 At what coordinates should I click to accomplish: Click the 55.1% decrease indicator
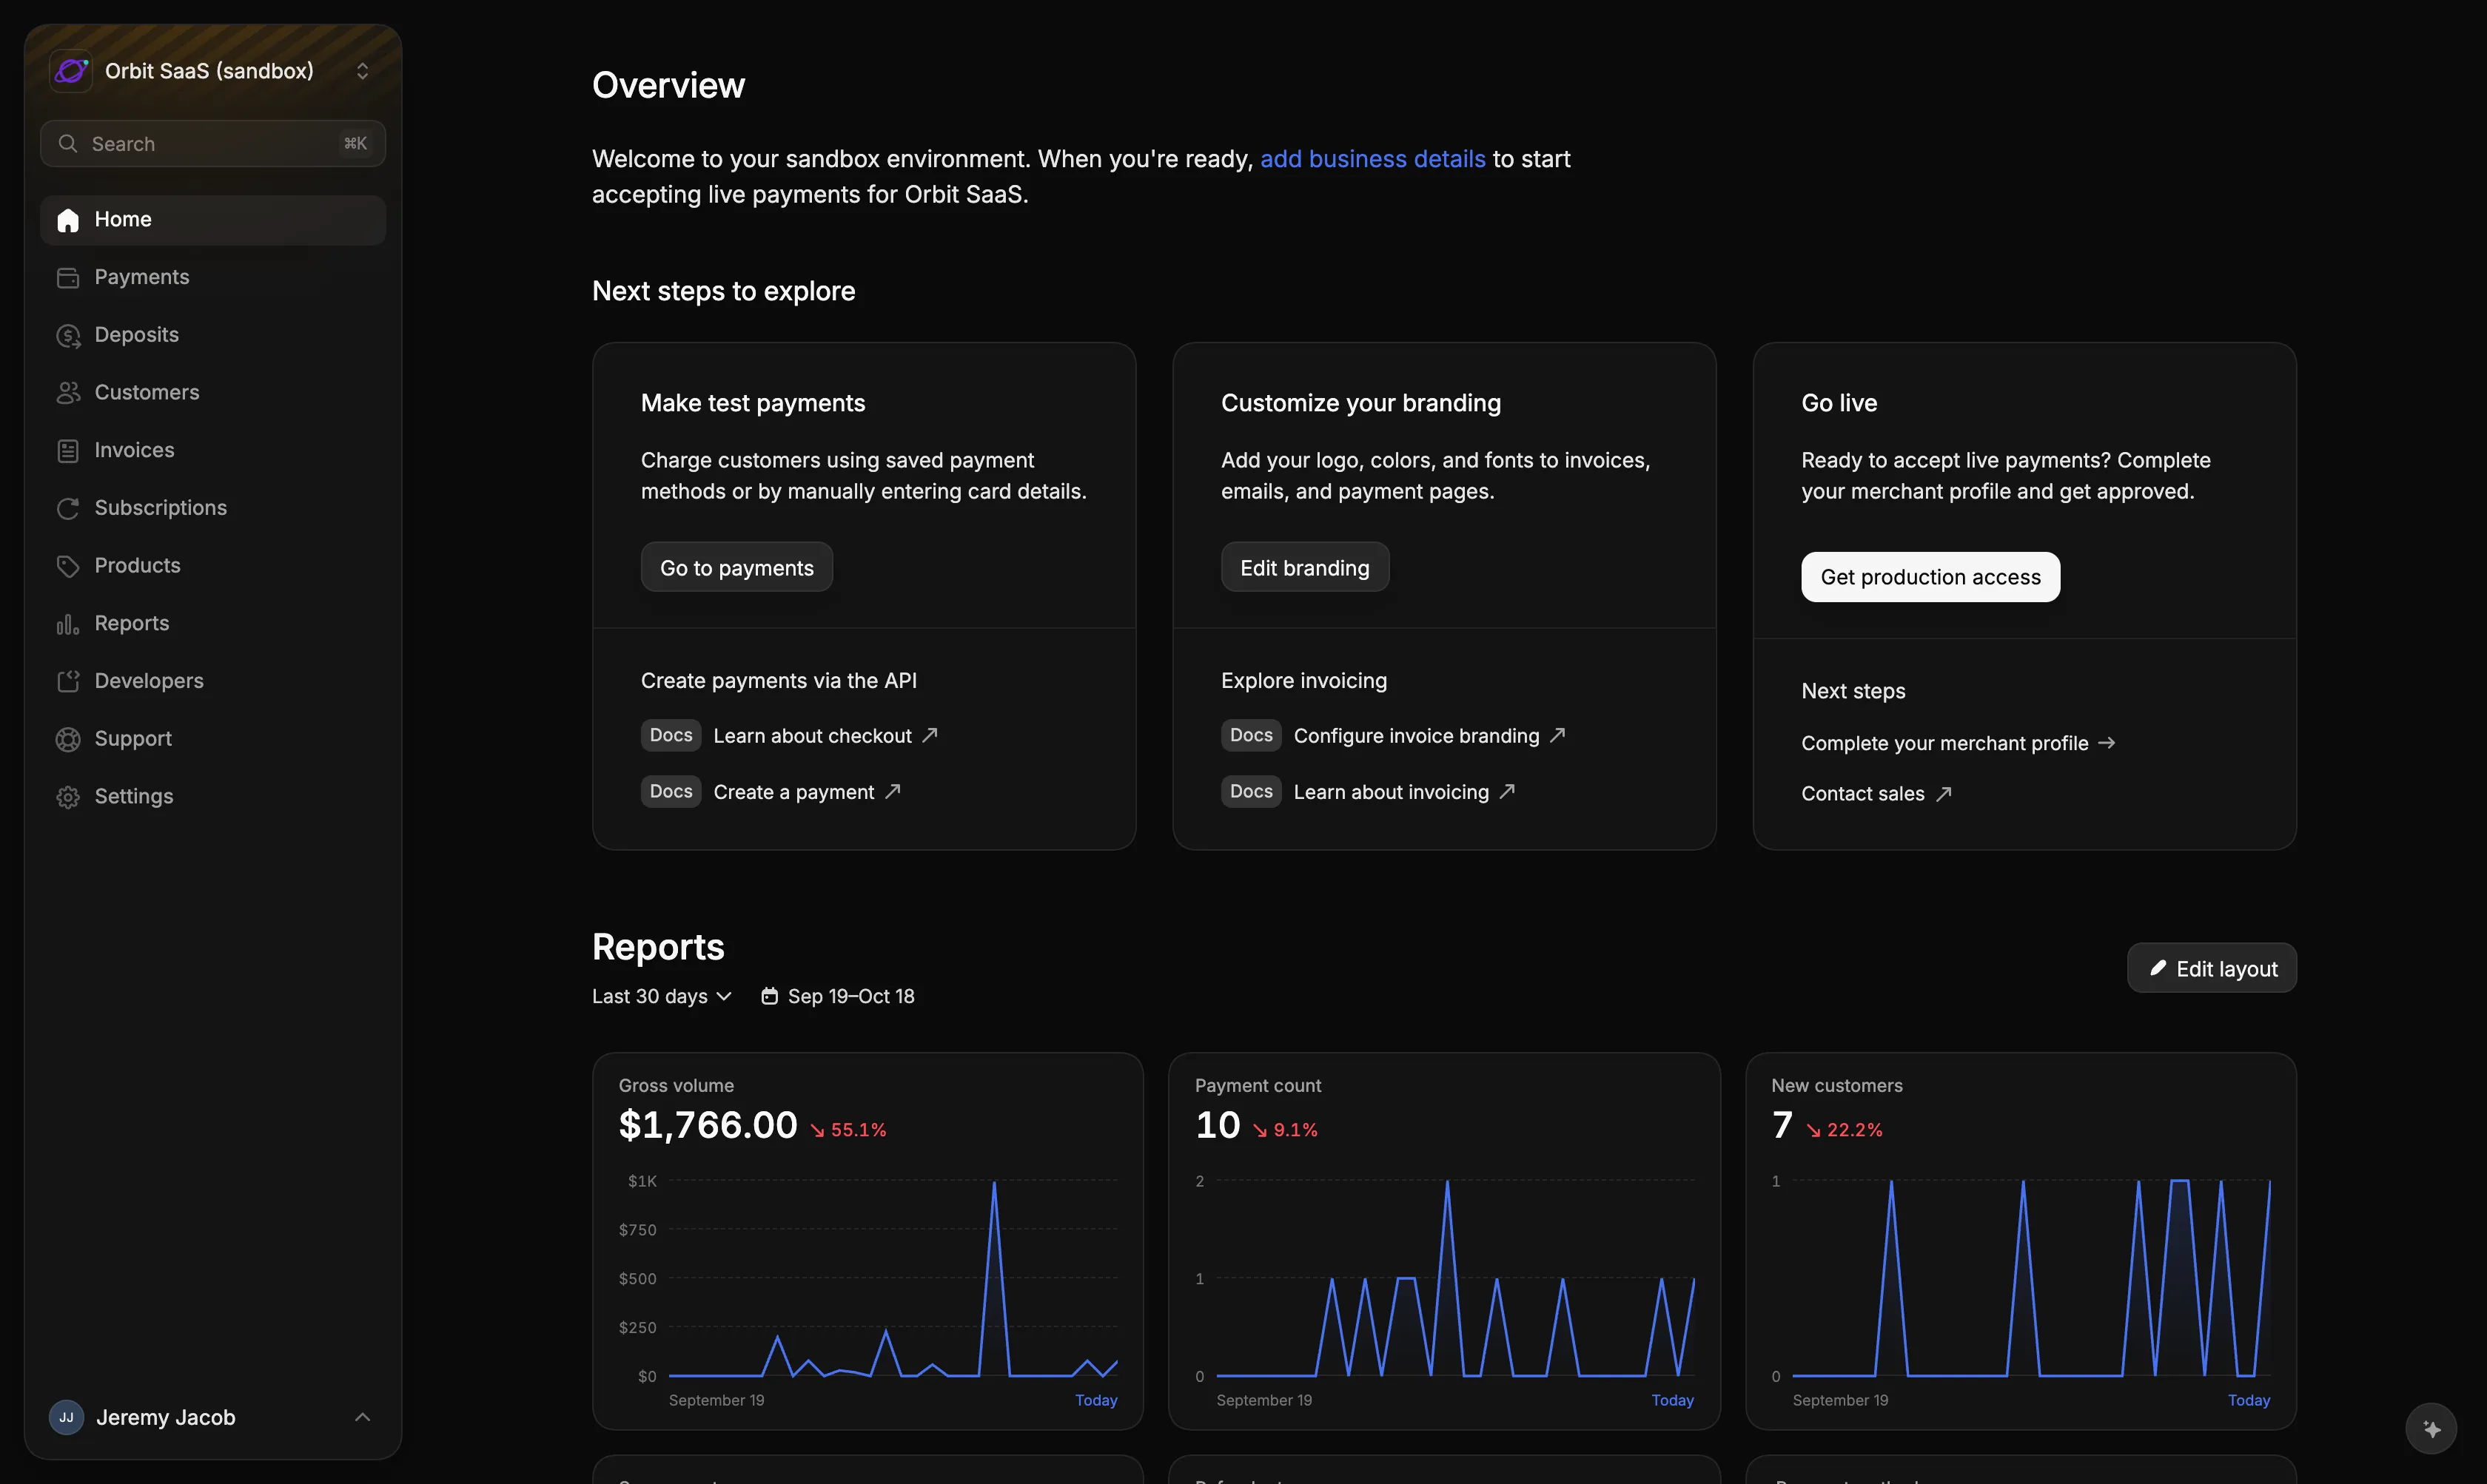point(848,1130)
